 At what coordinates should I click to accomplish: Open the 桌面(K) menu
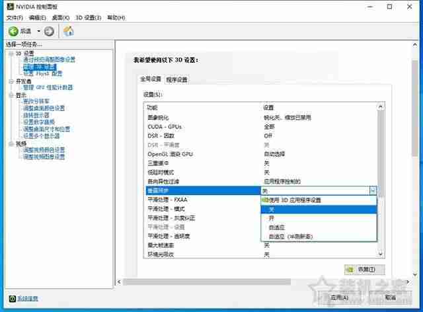point(60,18)
